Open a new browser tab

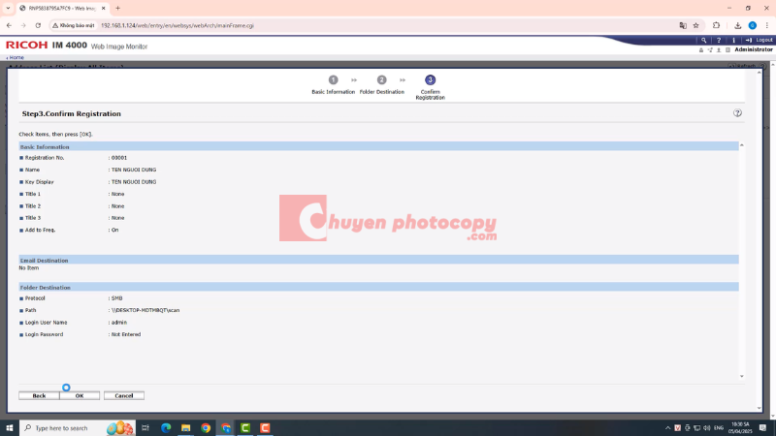coord(117,9)
